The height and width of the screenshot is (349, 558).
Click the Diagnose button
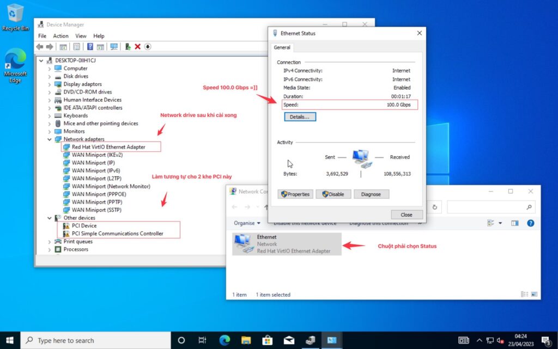click(x=371, y=194)
